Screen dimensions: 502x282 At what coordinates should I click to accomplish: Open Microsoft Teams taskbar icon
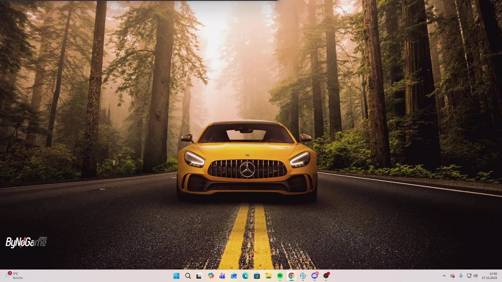point(222,276)
